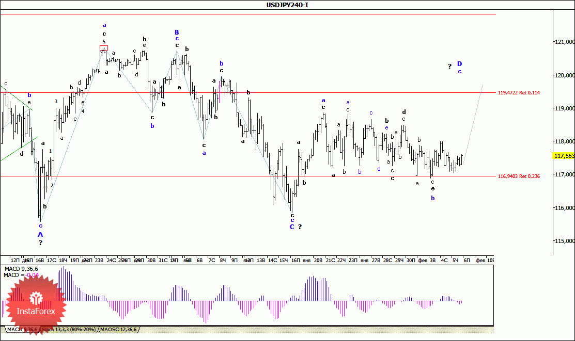575x341 pixels.
Task: Click the 21C date on time axis
Action: point(331,260)
